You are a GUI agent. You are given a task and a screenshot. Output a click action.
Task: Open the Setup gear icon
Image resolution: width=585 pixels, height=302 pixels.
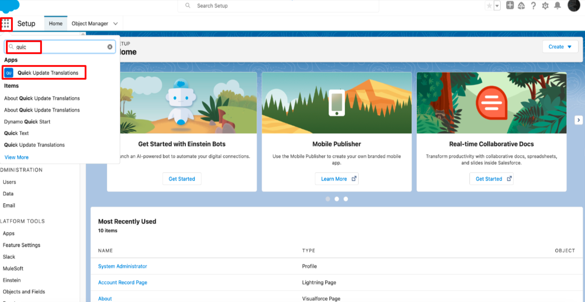(x=545, y=6)
